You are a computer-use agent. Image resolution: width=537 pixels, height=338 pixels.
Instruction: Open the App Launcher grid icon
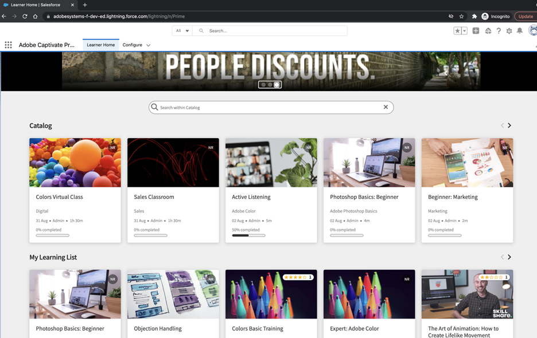[8, 45]
